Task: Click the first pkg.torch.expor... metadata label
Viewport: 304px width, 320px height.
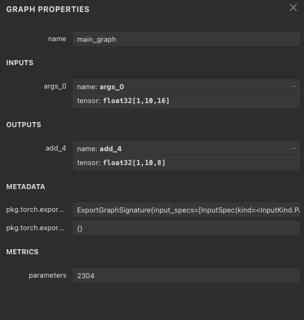Action: point(35,209)
